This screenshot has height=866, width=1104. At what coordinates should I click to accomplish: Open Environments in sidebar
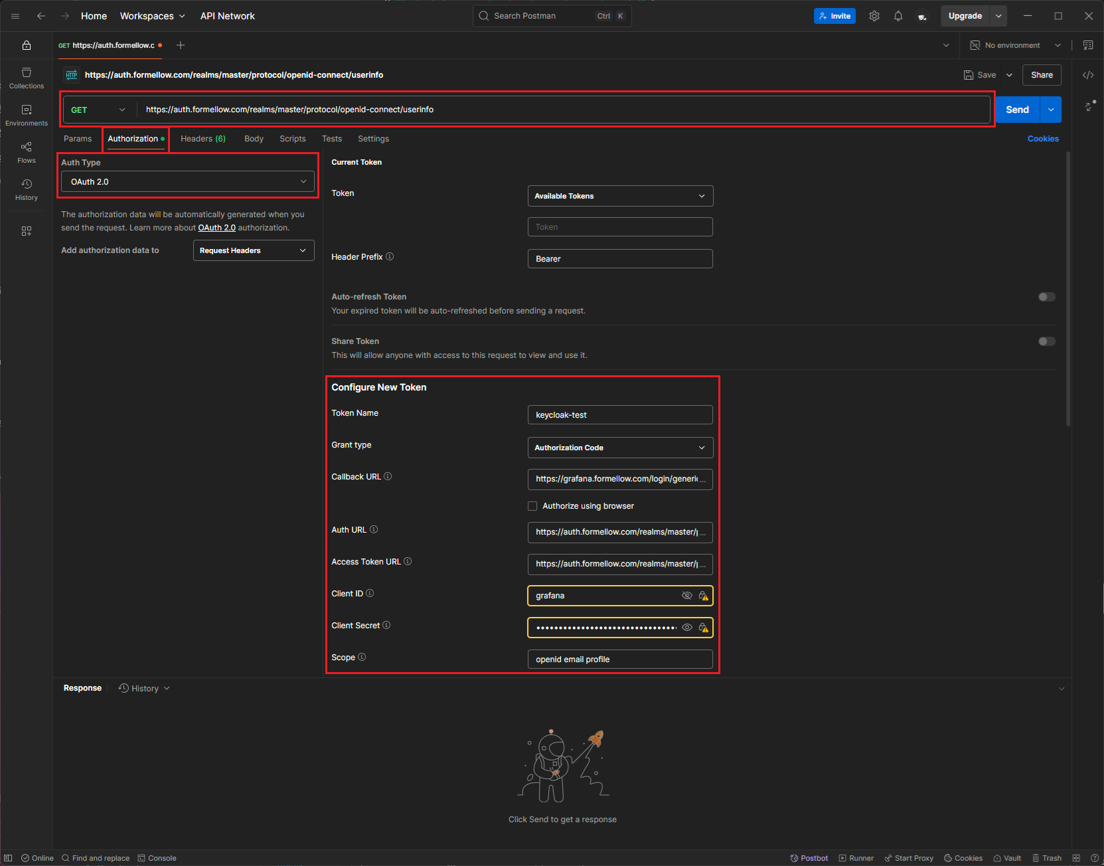tap(27, 116)
